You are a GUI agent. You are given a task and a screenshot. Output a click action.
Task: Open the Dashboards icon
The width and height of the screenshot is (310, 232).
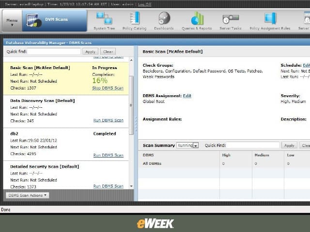pyautogui.click(x=164, y=18)
